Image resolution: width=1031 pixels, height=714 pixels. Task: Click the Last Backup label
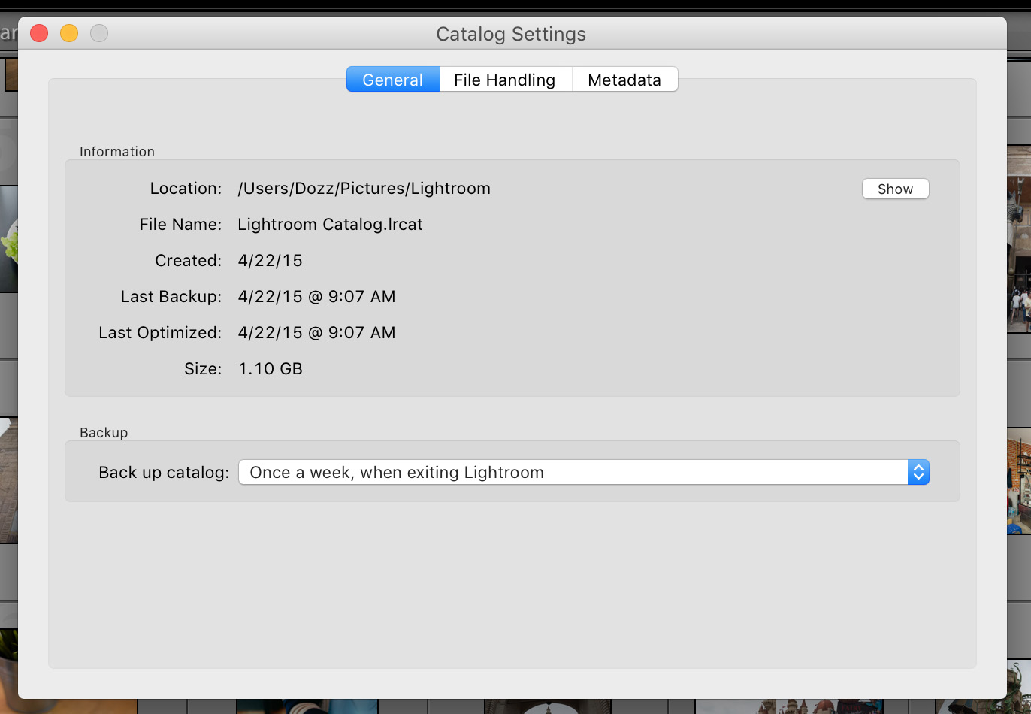pos(171,297)
